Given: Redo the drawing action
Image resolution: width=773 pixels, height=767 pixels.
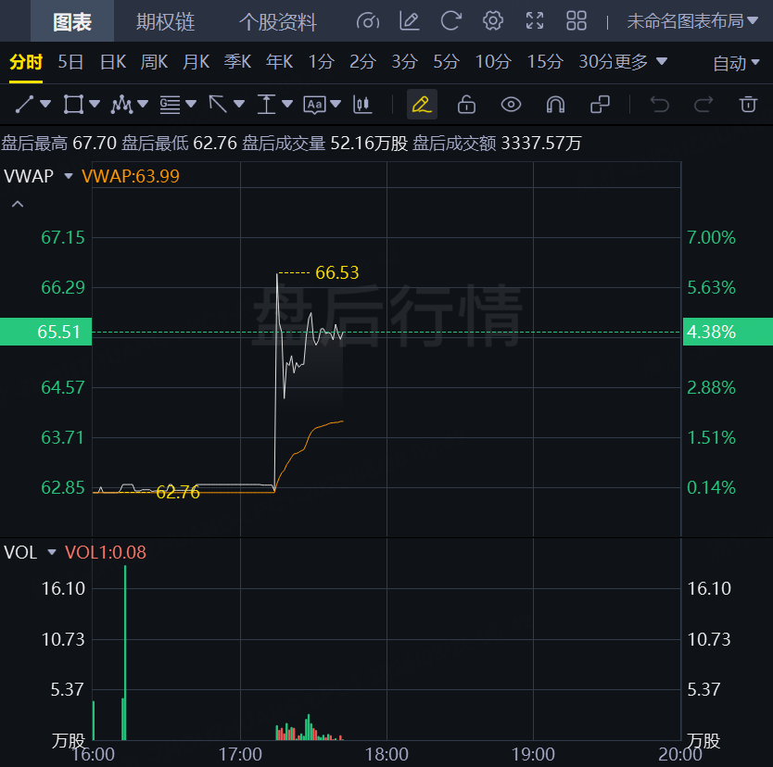Looking at the screenshot, I should 703,105.
